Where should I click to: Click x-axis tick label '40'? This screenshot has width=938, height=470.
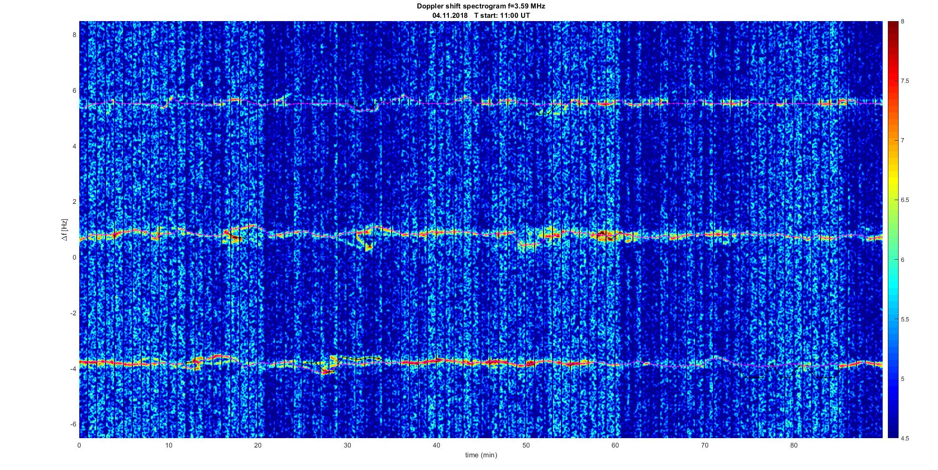click(437, 446)
